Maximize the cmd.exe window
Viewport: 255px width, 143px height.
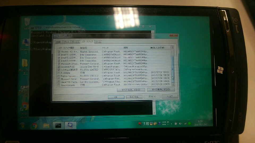(x=143, y=26)
